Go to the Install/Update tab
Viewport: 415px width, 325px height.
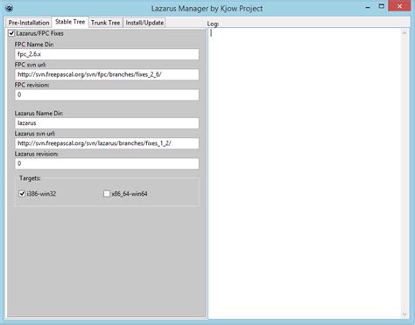click(x=144, y=23)
